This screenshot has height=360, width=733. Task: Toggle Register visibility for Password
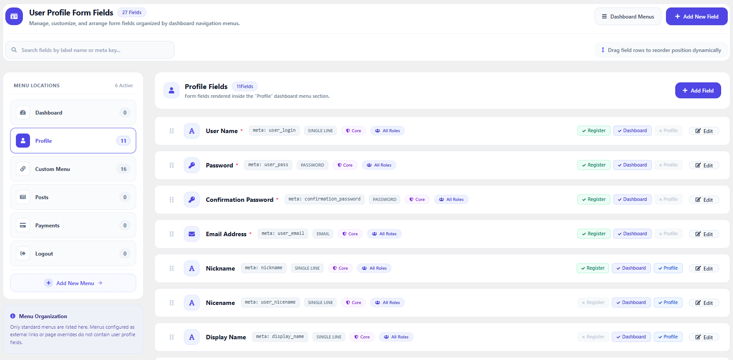pos(594,165)
